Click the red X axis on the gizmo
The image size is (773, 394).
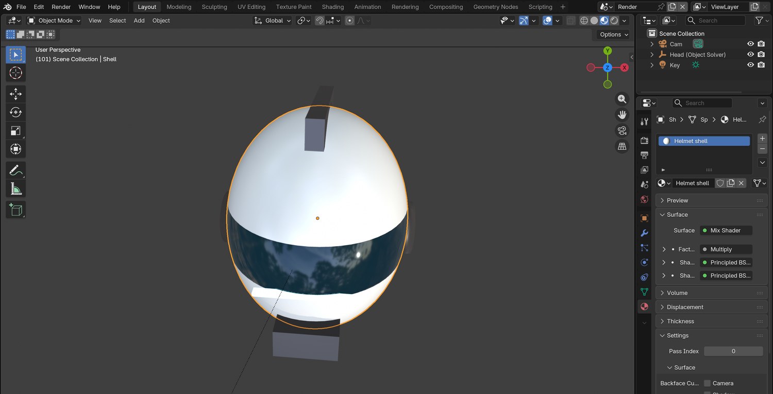click(625, 67)
